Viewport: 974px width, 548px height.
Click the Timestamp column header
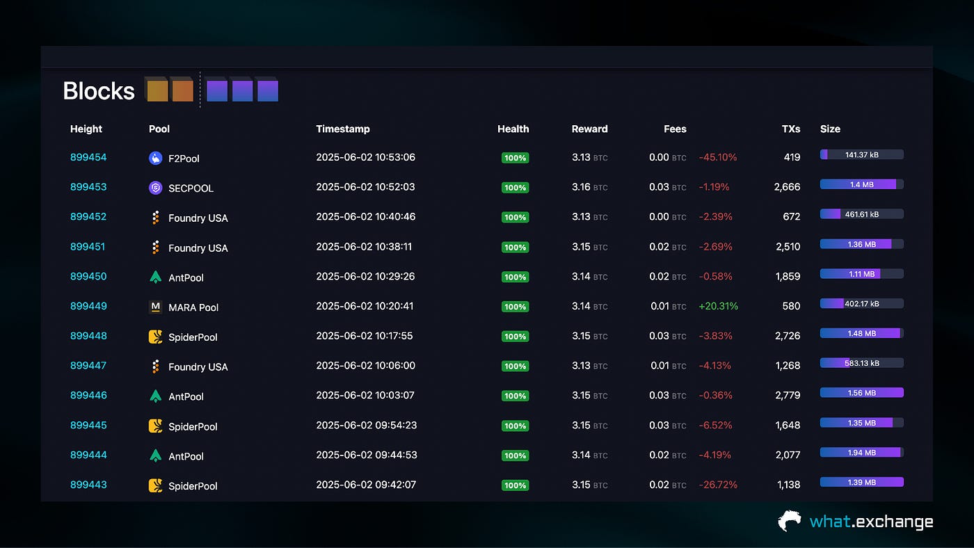[343, 129]
